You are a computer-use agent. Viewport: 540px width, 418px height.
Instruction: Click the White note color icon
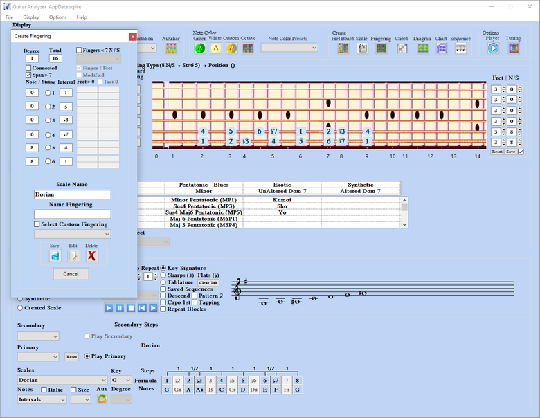(x=216, y=48)
